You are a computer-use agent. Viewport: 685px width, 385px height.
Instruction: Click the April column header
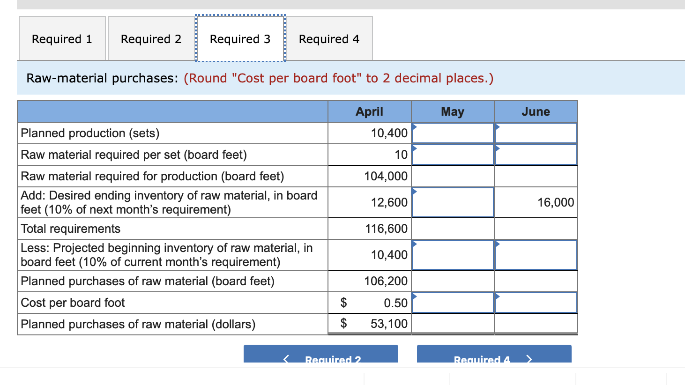pyautogui.click(x=369, y=111)
